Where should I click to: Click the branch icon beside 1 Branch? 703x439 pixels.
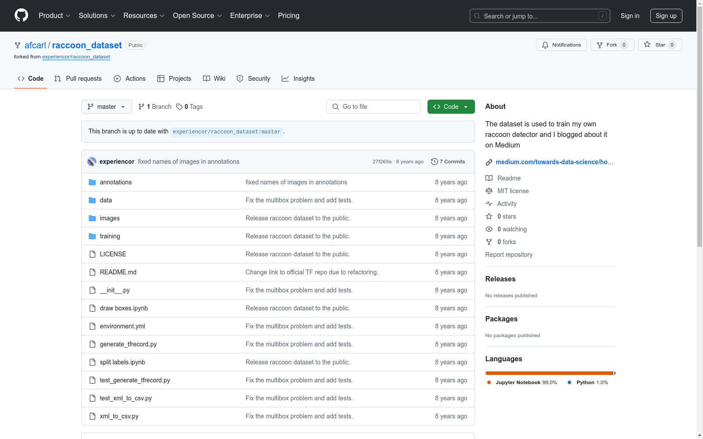coord(141,107)
